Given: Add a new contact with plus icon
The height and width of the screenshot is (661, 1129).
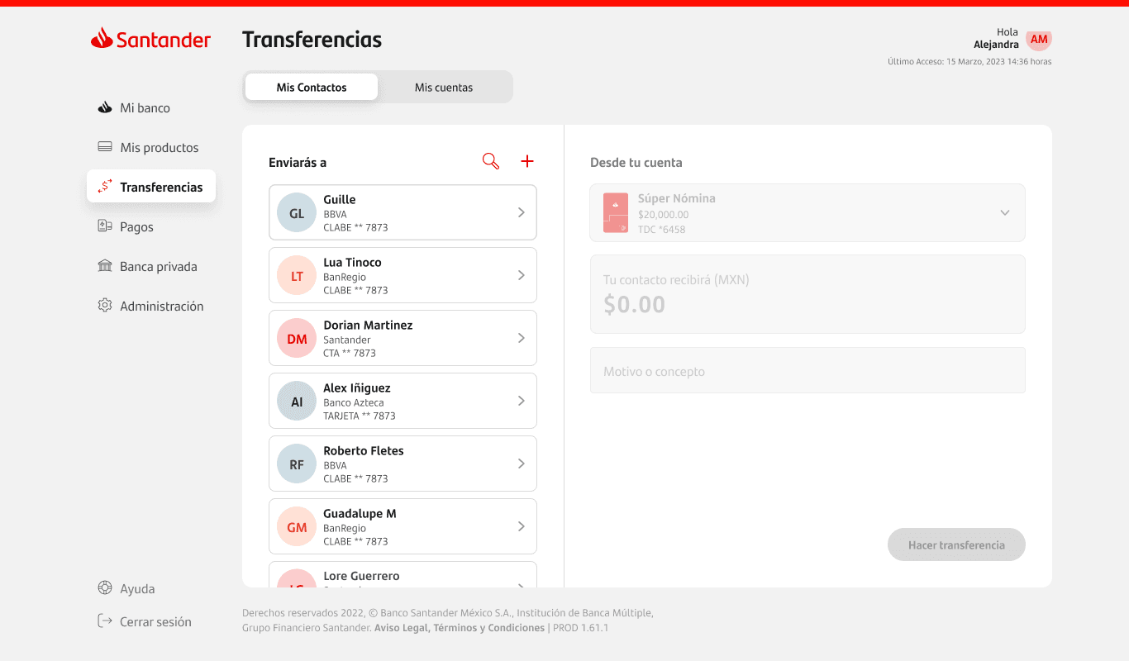Looking at the screenshot, I should pos(527,162).
